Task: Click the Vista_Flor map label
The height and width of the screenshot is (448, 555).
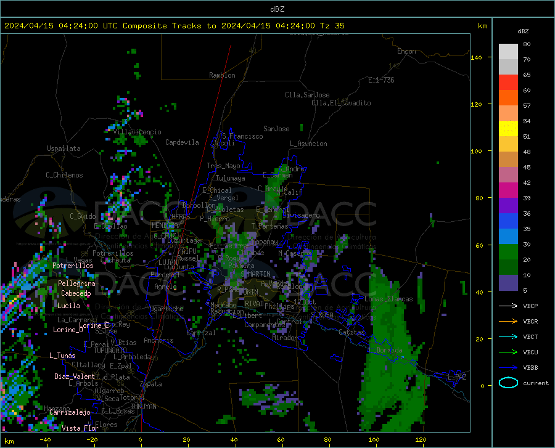Action: click(80, 428)
